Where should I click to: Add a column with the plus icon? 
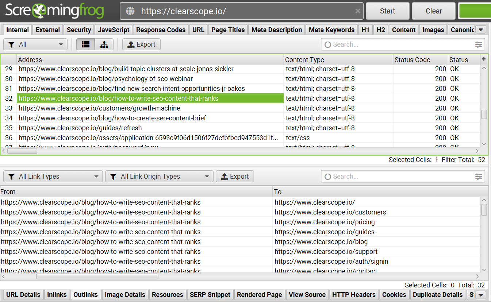pos(484,59)
